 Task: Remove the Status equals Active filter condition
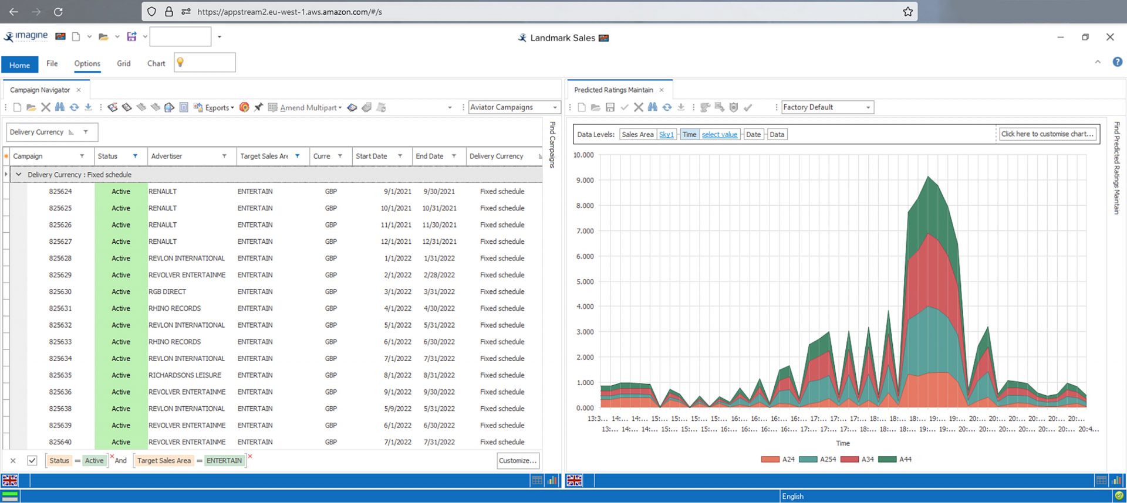click(112, 457)
